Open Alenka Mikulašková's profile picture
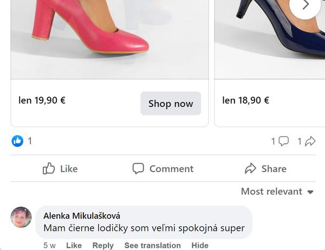Screen dimensions: 325x250 click(x=21, y=217)
